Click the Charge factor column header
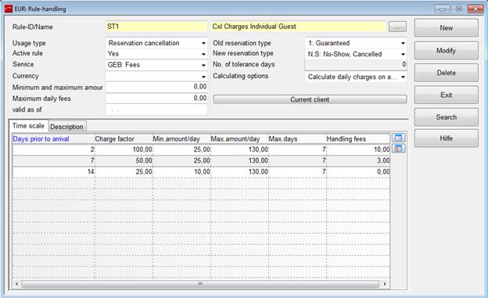488x298 pixels. pos(124,139)
